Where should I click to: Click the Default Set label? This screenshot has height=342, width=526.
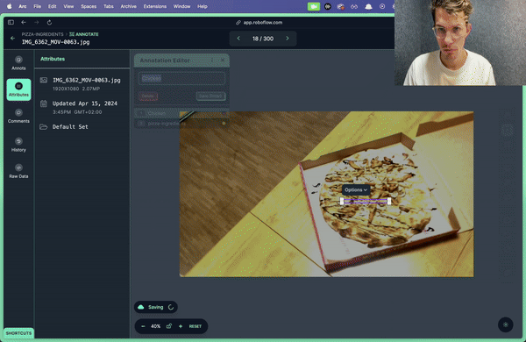pos(70,126)
